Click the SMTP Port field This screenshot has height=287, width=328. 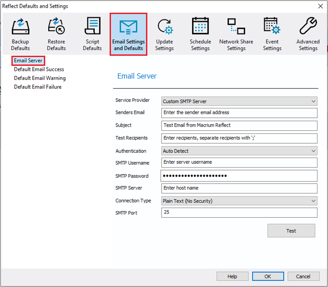[239, 213]
